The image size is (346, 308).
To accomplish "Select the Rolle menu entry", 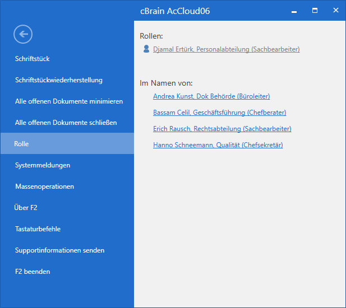I will (22, 144).
